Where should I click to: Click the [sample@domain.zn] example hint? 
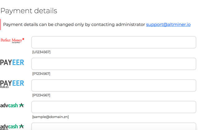tap(50, 117)
